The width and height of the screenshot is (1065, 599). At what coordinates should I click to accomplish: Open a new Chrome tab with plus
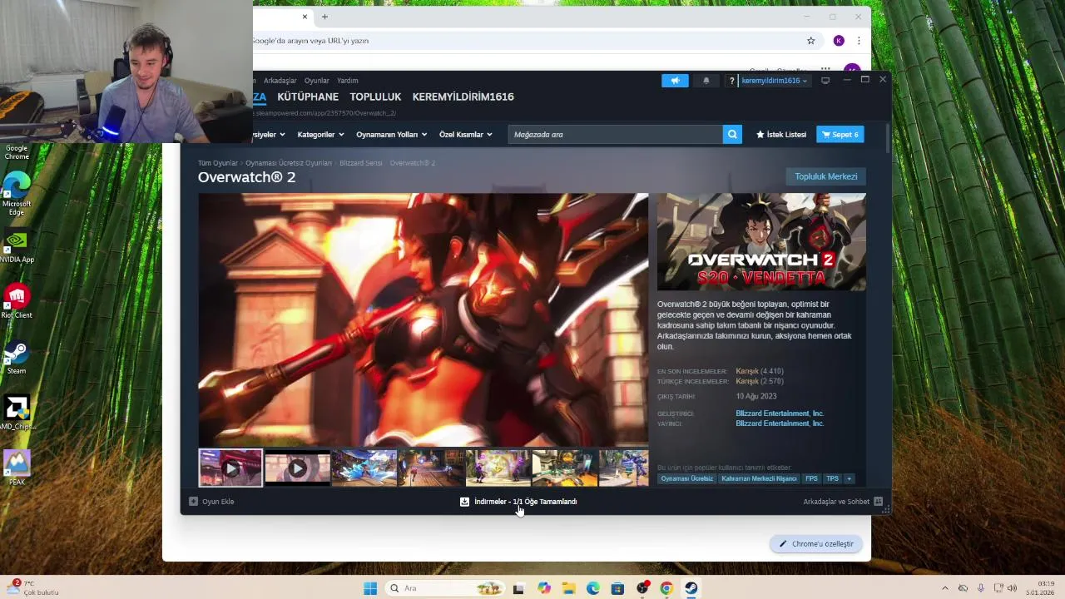[324, 17]
